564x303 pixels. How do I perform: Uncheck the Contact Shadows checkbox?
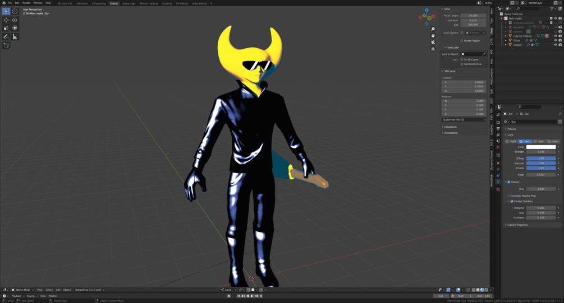click(x=512, y=202)
